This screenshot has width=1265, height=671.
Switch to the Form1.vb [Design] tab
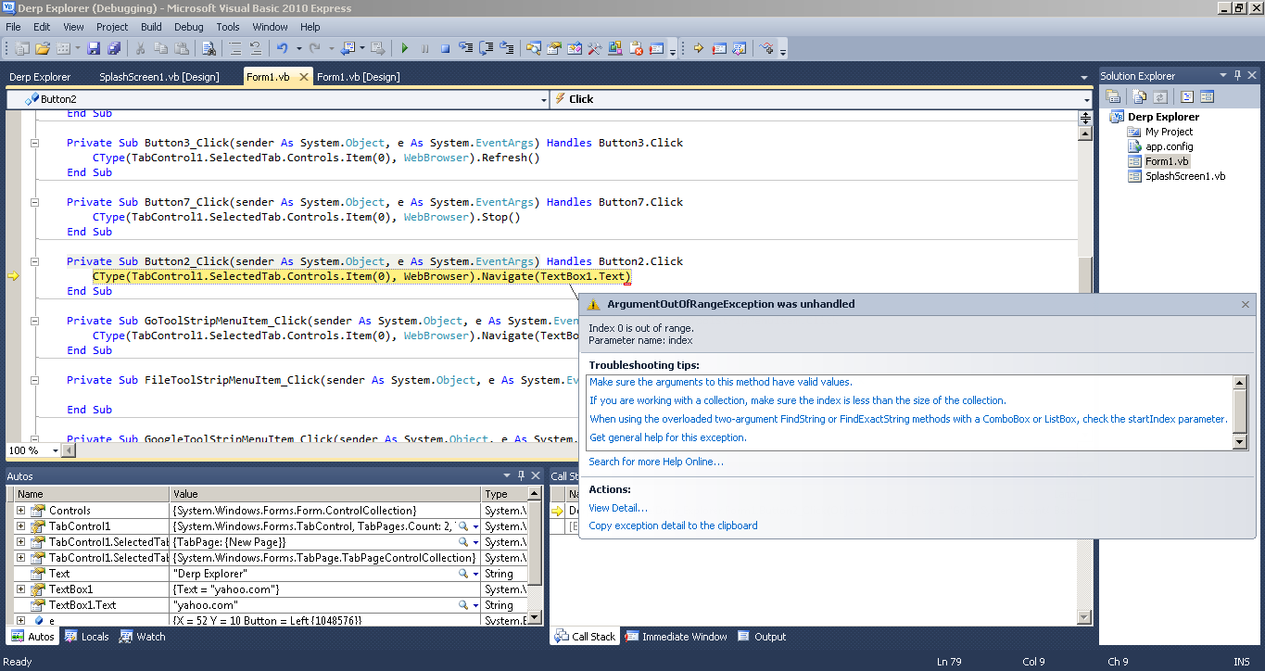pyautogui.click(x=359, y=77)
